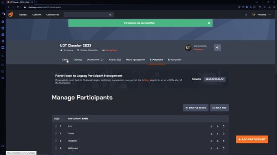
Task: Edit participant Icon with pencil icon
Action: click(x=212, y=126)
